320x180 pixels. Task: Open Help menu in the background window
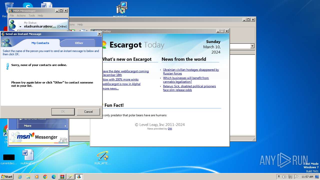click(x=80, y=24)
